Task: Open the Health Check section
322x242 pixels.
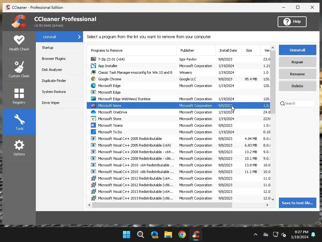Action: click(x=19, y=43)
